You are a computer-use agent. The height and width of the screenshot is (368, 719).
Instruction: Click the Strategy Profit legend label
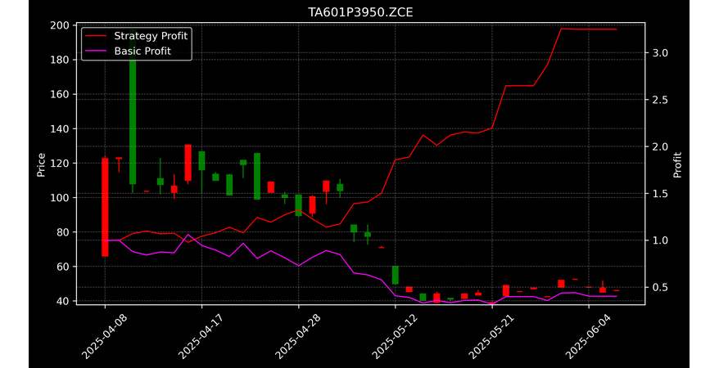[151, 36]
